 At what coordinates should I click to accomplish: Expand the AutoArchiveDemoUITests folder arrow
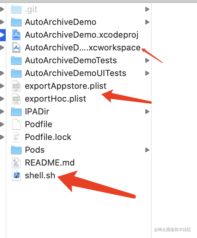click(x=147, y=73)
